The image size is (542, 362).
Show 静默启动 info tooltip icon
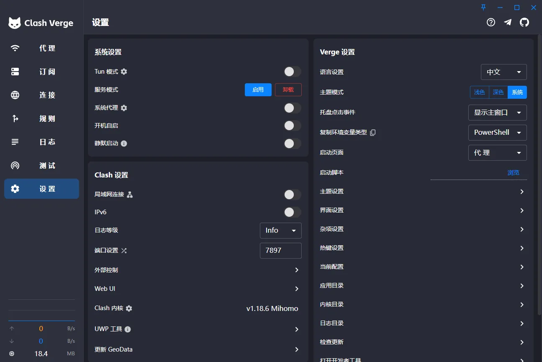[124, 144]
